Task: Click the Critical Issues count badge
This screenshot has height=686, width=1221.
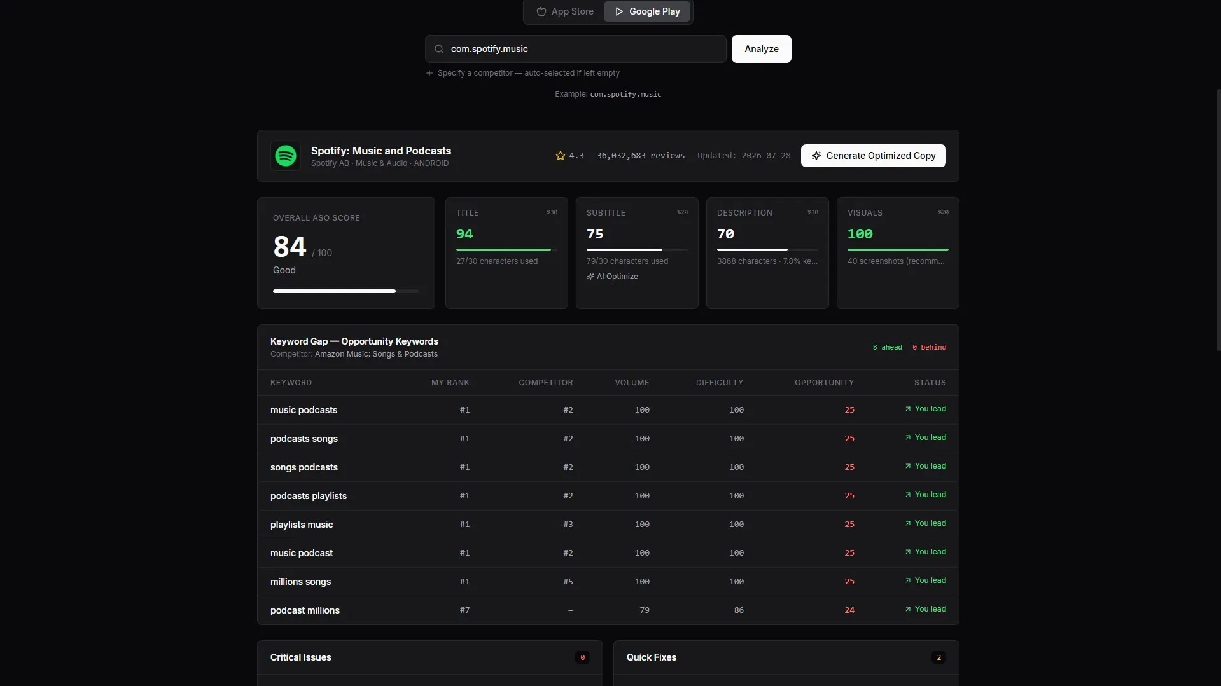Action: click(x=582, y=657)
